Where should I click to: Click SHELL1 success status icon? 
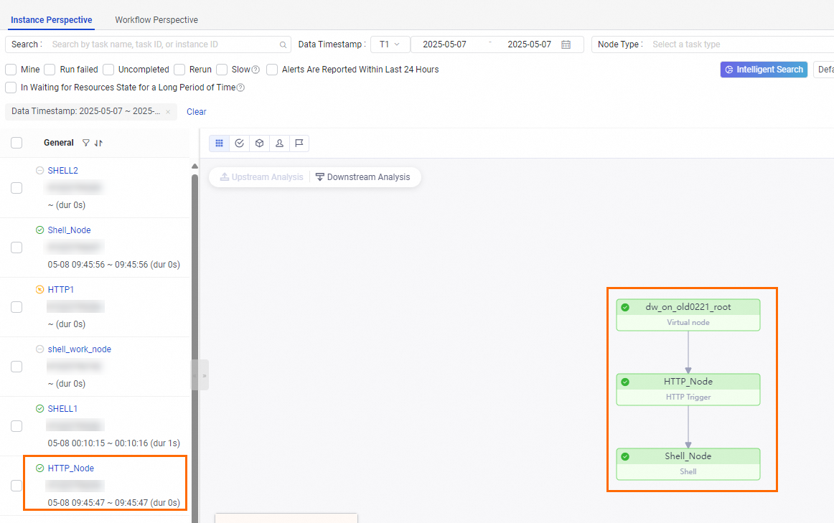40,409
